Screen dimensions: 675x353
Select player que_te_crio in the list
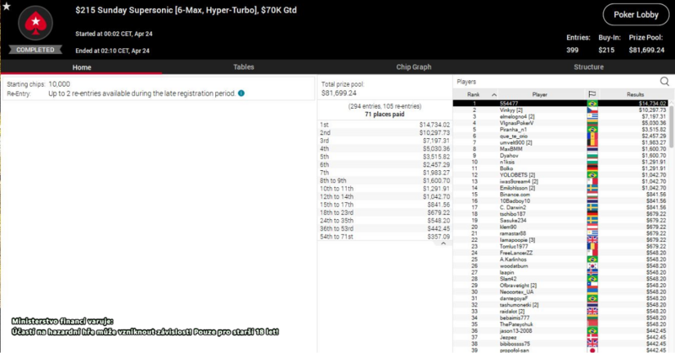tap(513, 136)
